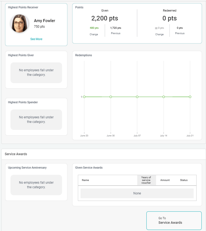Select the June 23 data point on chart
This screenshot has width=206, height=231.
[84, 97]
